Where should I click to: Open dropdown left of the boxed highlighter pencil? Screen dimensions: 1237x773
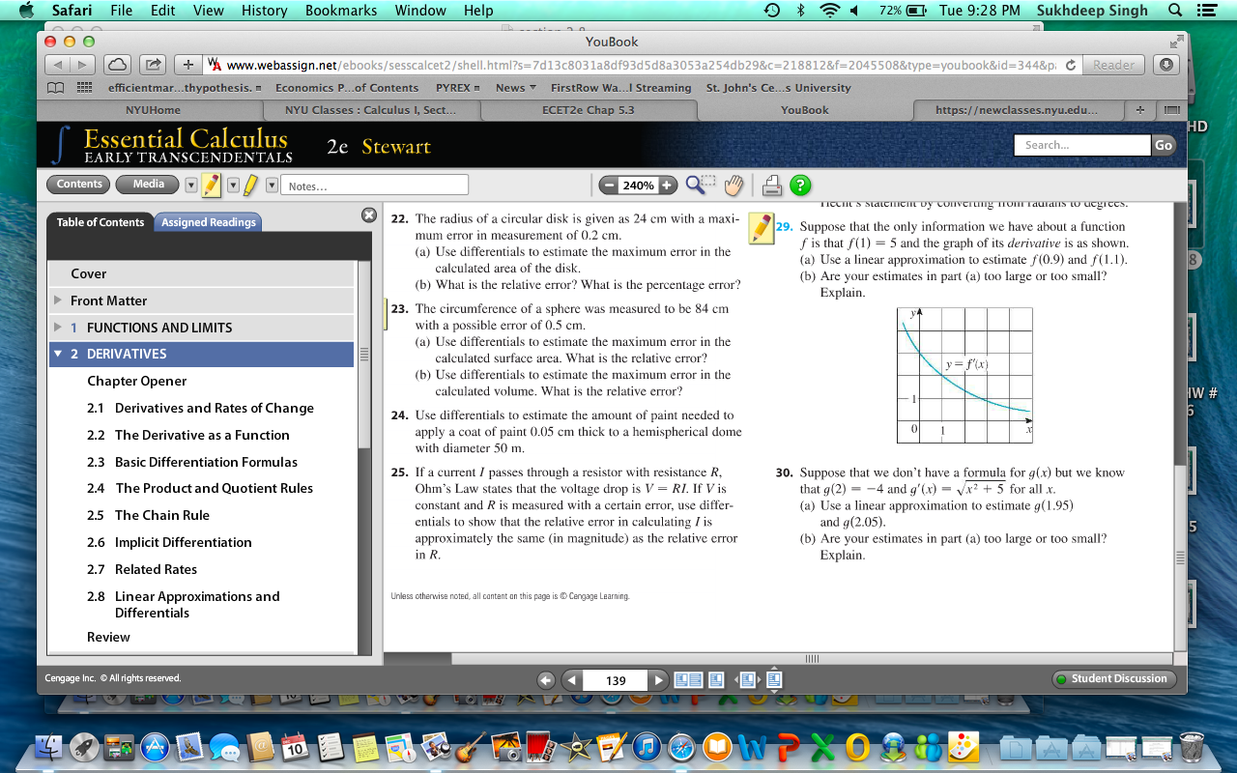click(190, 185)
